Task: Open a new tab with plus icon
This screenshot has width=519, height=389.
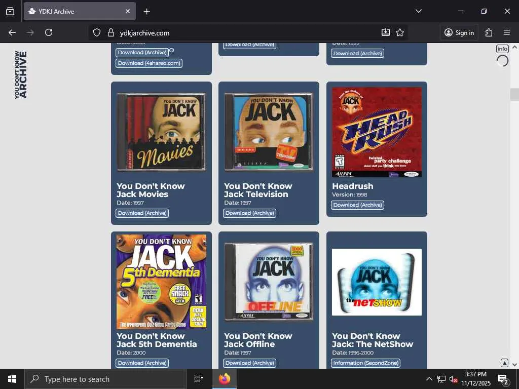Action: [146, 12]
